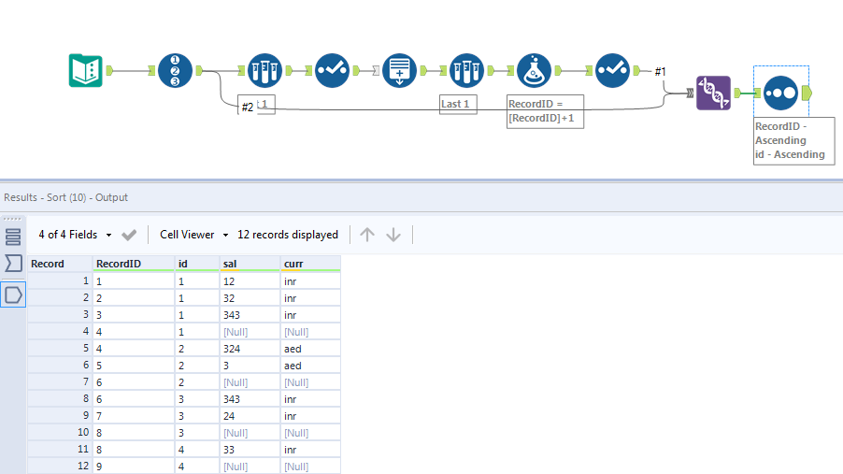Click RecordID cell 7 in record 9
Viewport: 843px width, 474px height.
(x=134, y=416)
